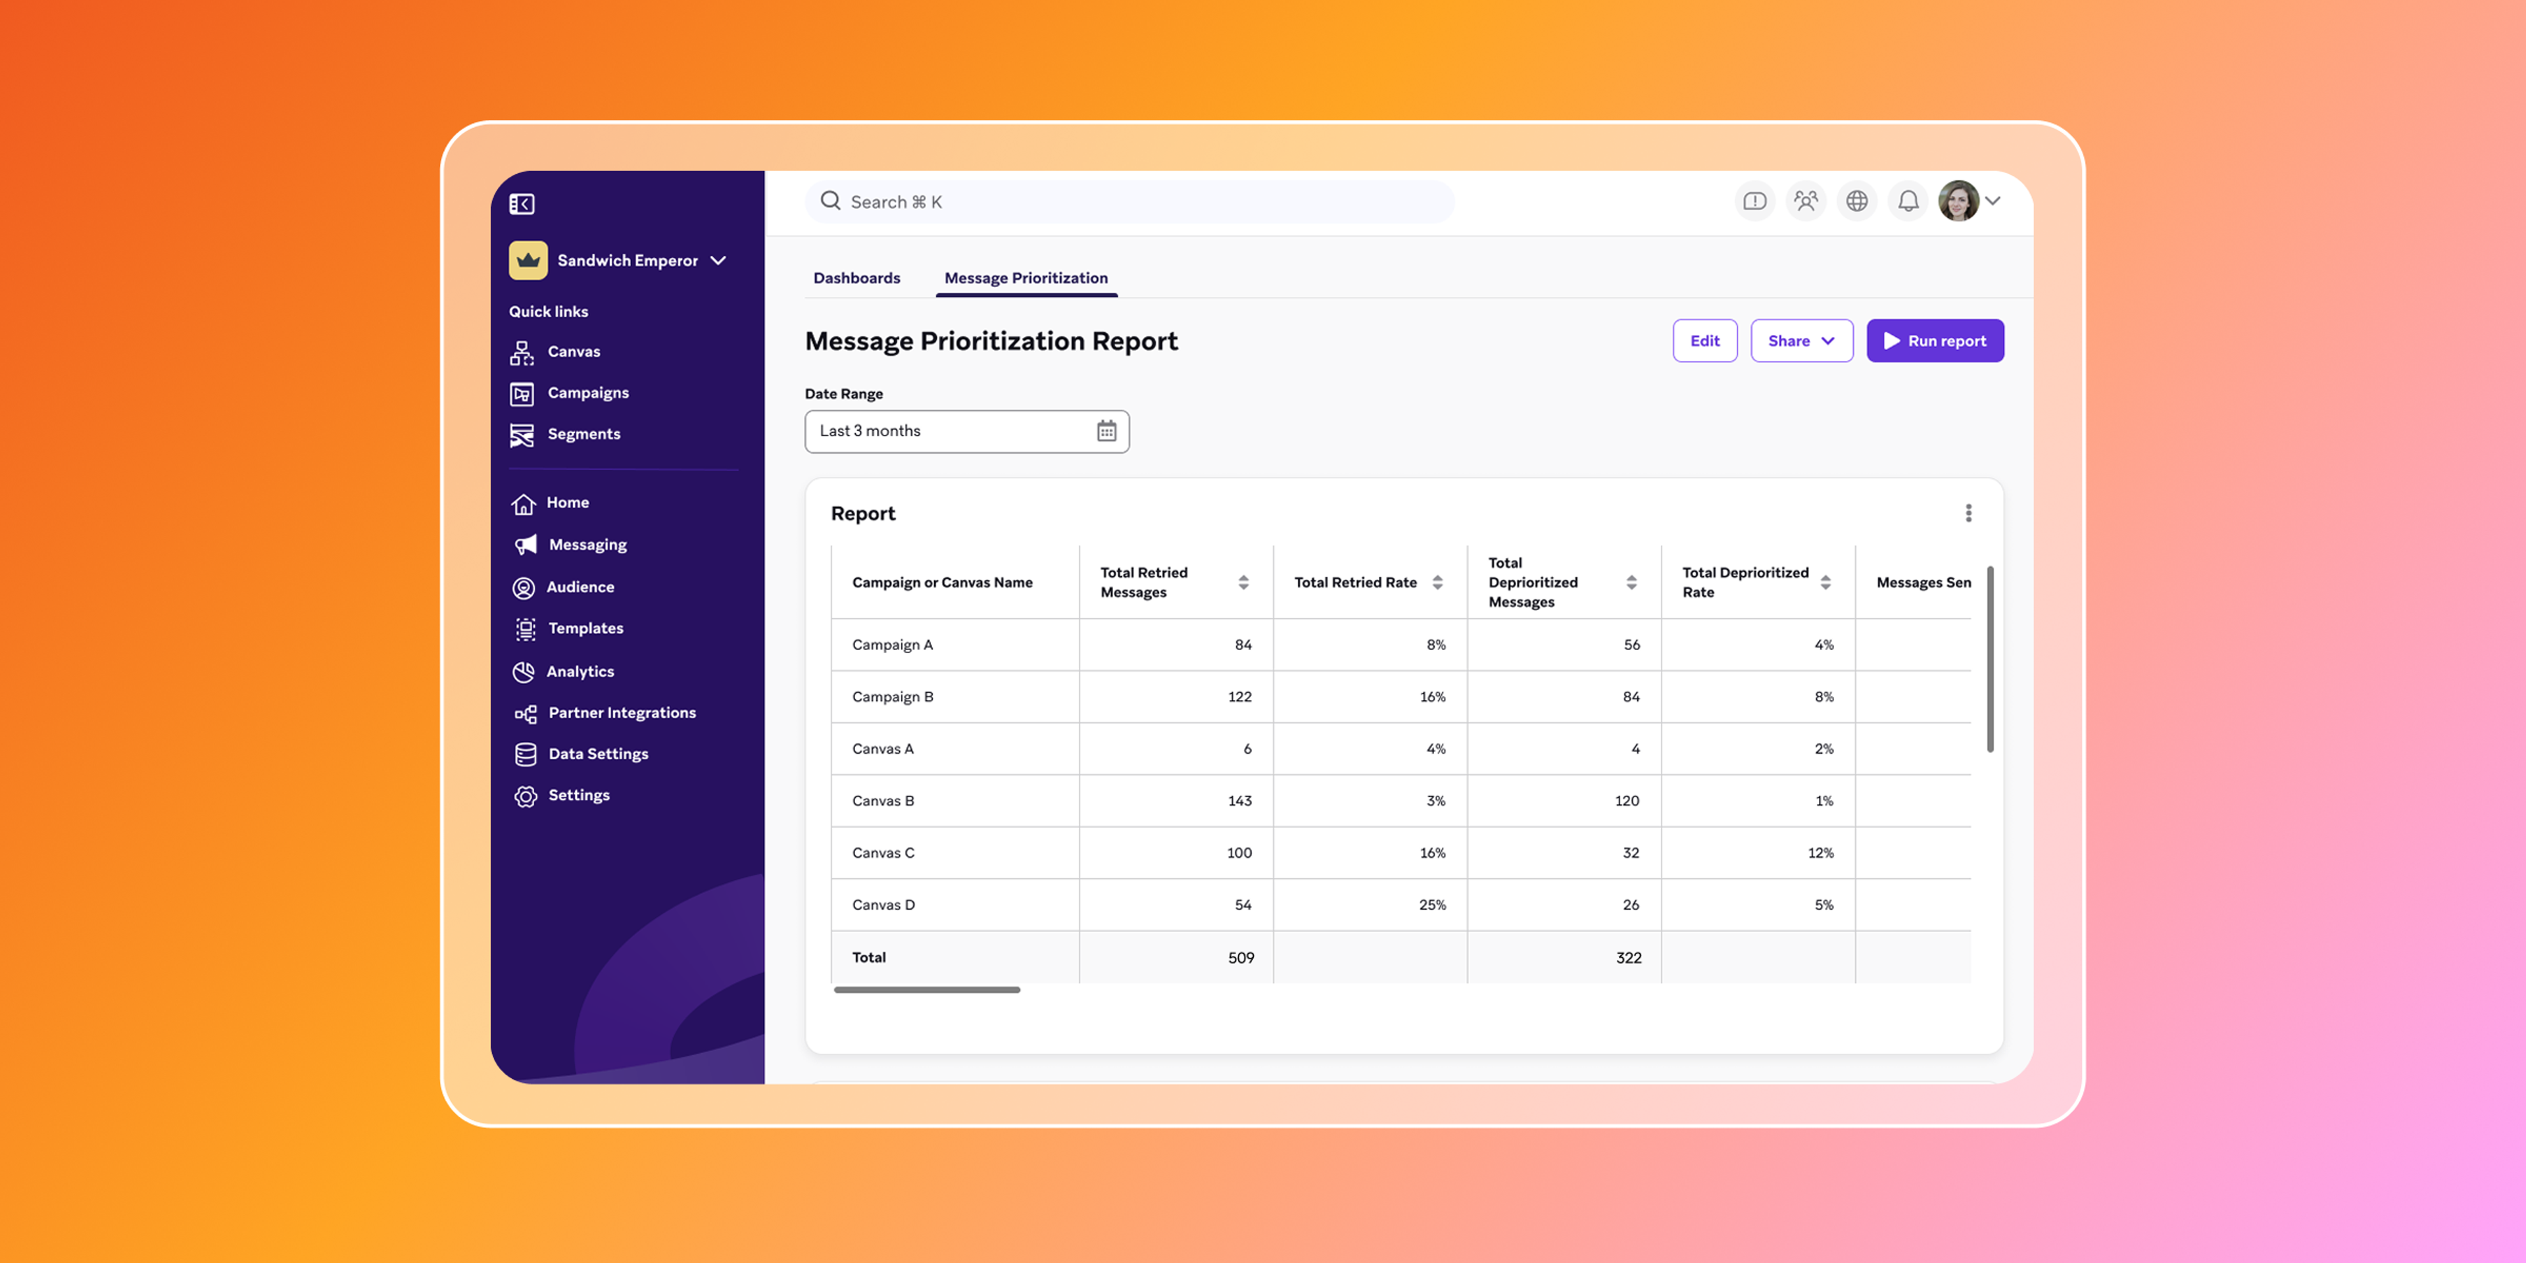This screenshot has width=2526, height=1263.
Task: Sort by Total Deprioritized Rate
Action: point(1825,582)
